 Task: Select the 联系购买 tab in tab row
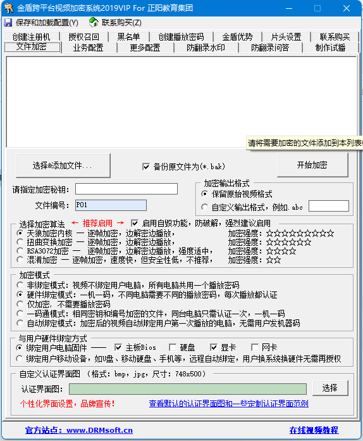(x=335, y=37)
